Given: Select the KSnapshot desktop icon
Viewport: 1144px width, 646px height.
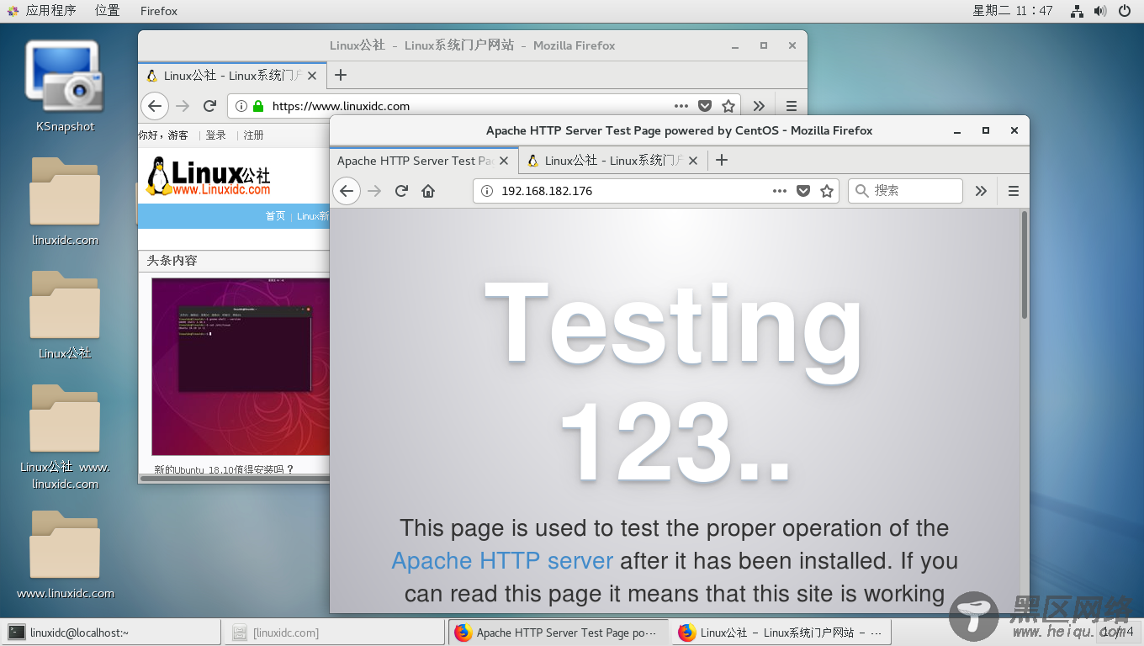Looking at the screenshot, I should (65, 87).
